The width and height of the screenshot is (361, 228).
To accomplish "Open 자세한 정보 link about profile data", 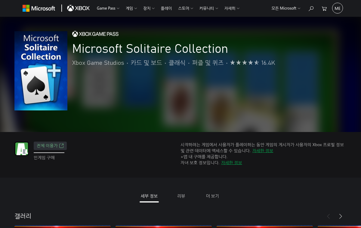I will (x=263, y=151).
